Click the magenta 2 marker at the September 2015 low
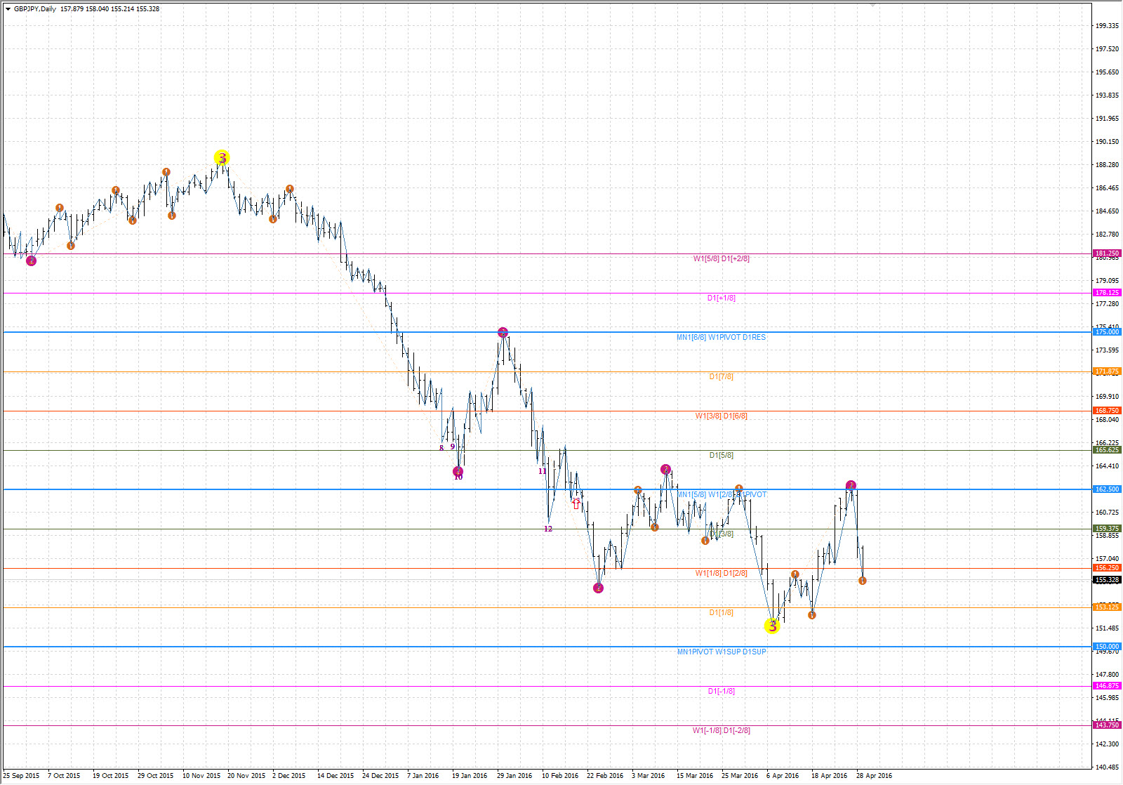 coord(31,261)
